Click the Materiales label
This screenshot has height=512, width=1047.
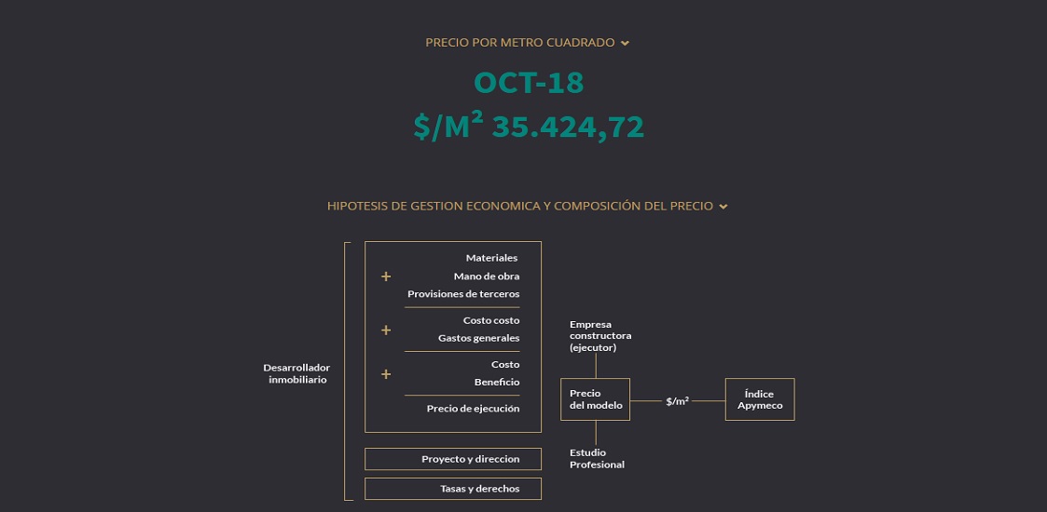pos(491,258)
